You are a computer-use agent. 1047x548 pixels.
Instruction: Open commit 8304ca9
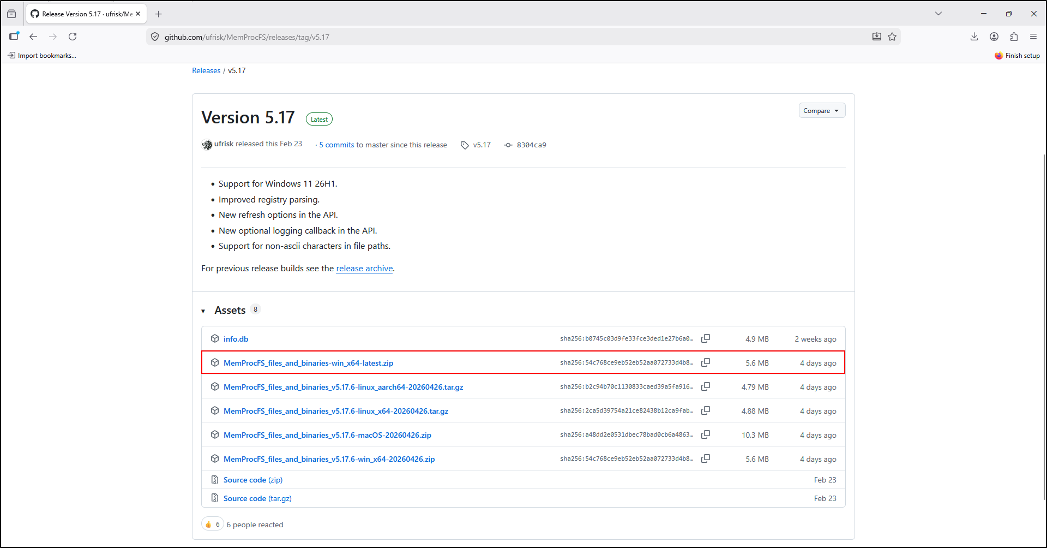[532, 145]
